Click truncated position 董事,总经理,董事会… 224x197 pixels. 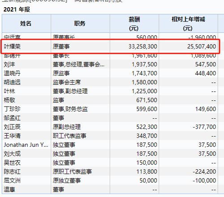(x=78, y=64)
